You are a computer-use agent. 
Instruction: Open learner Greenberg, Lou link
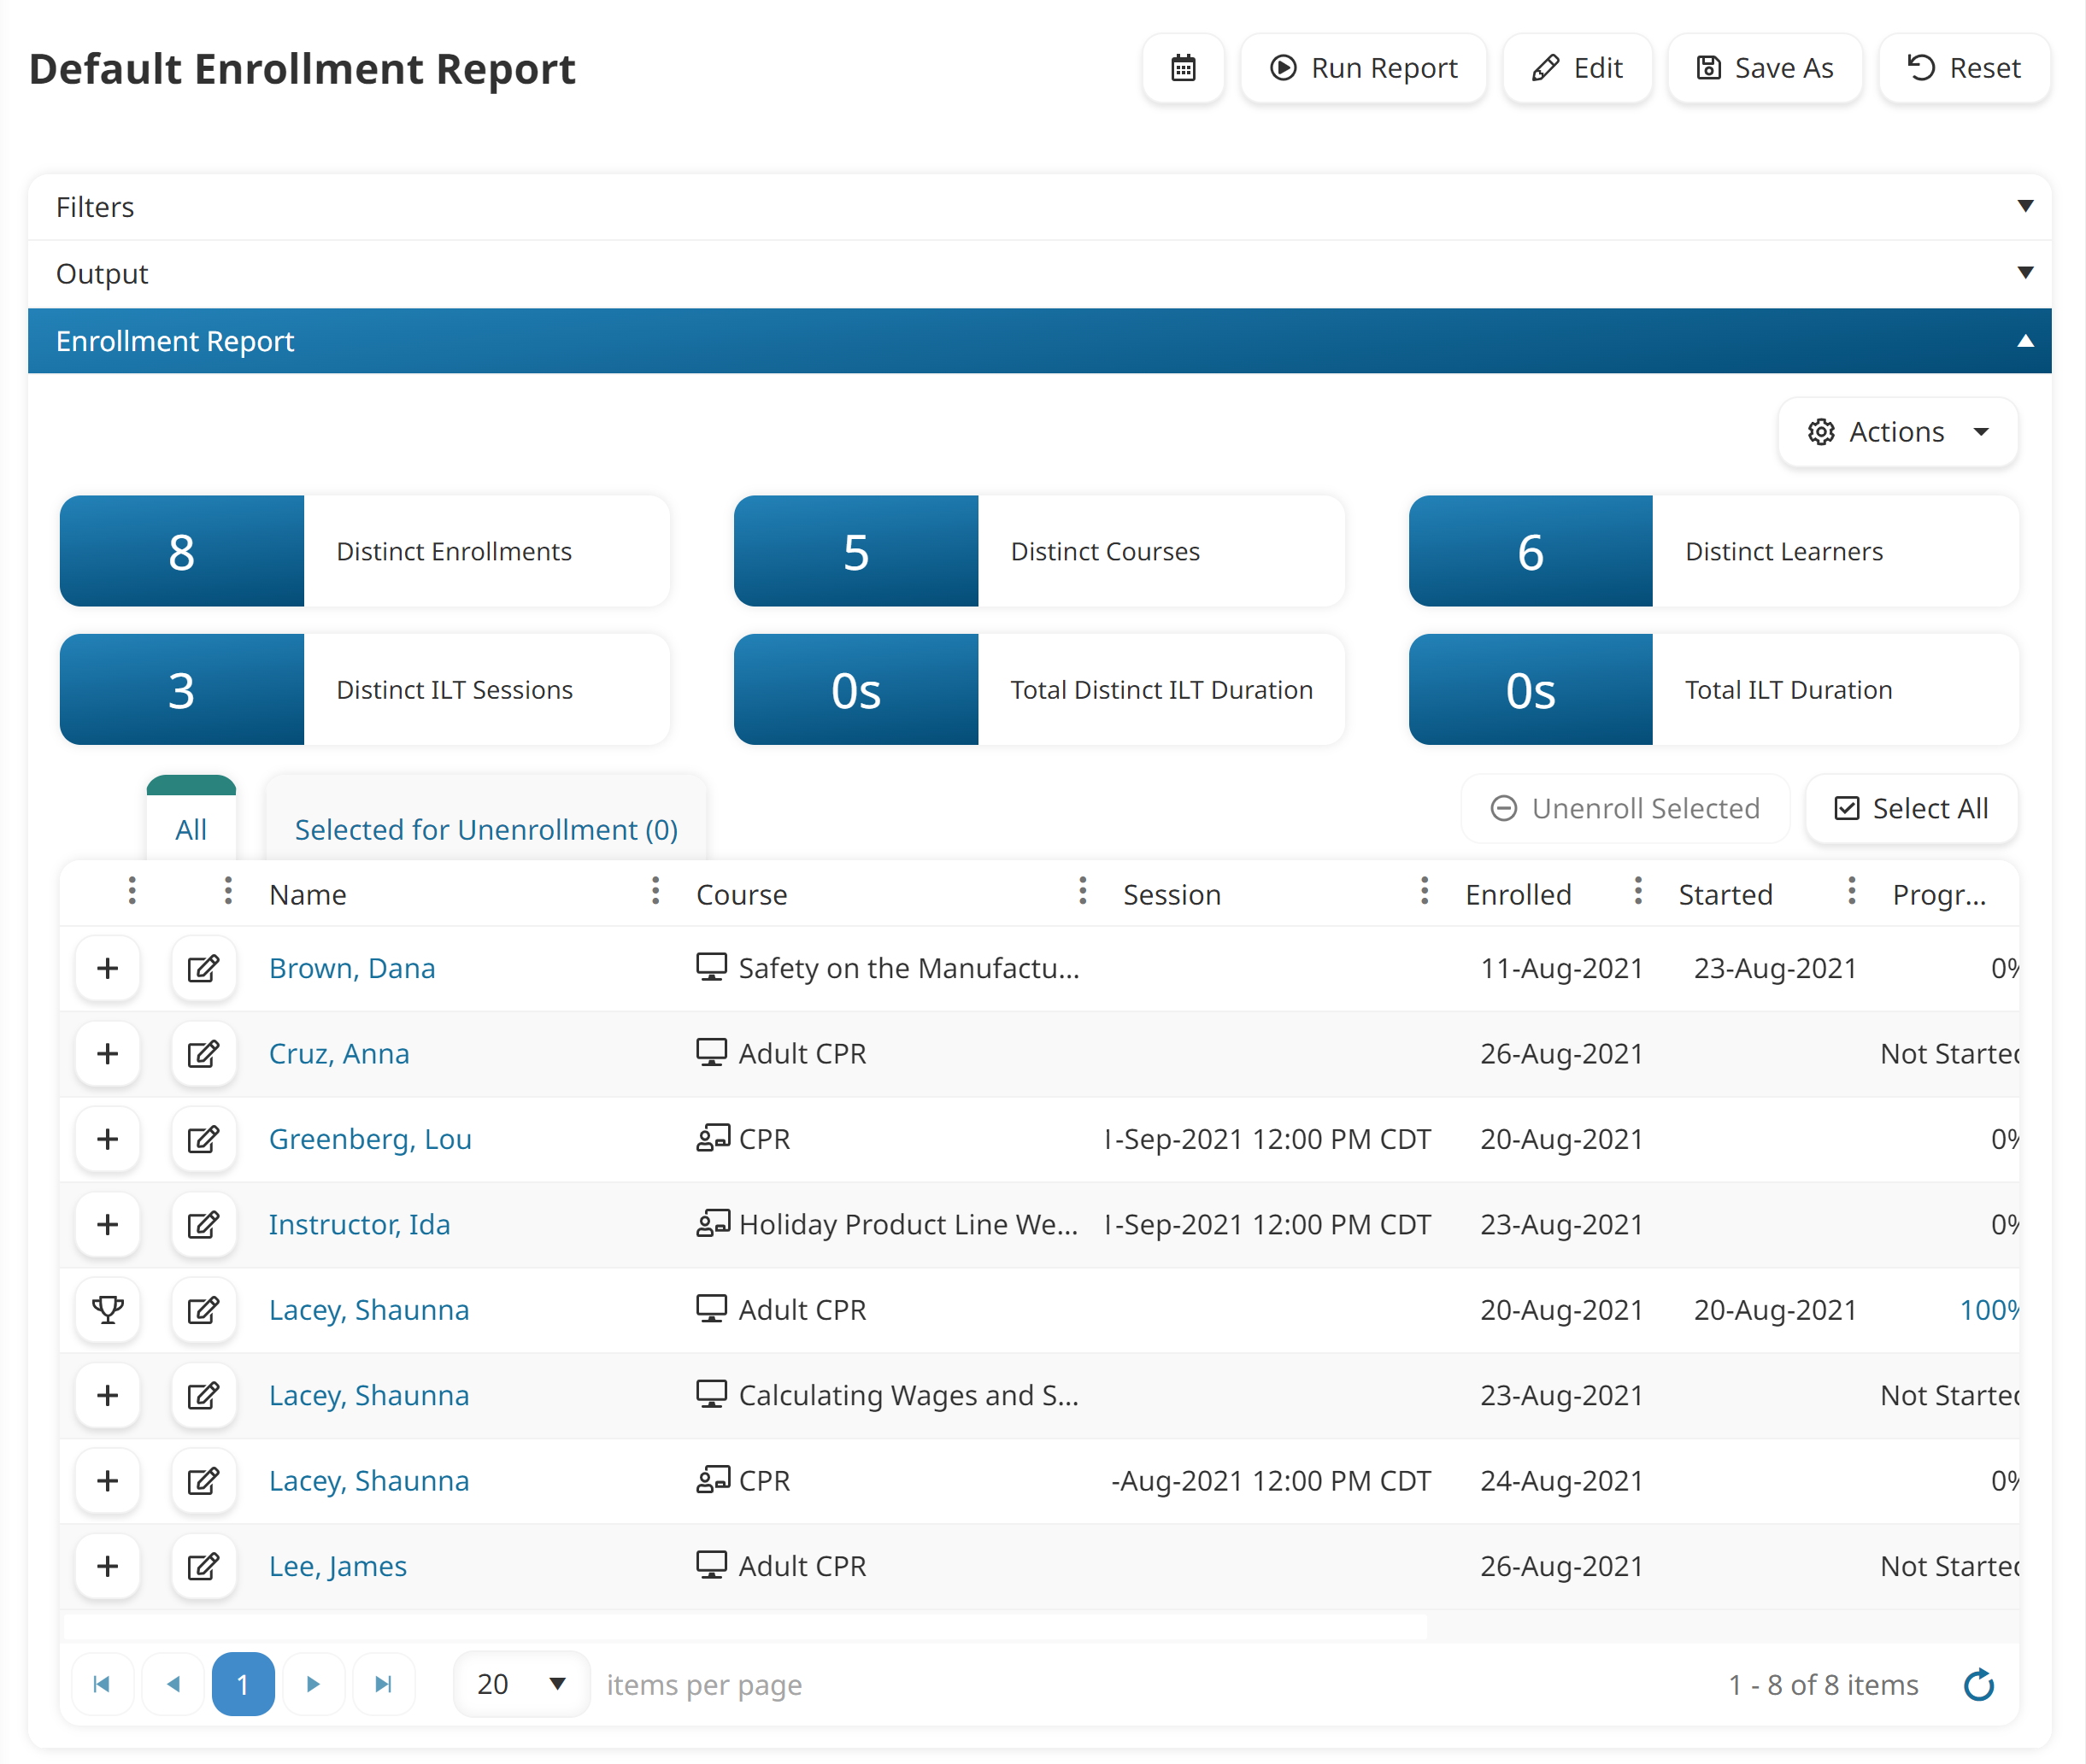pyautogui.click(x=369, y=1139)
